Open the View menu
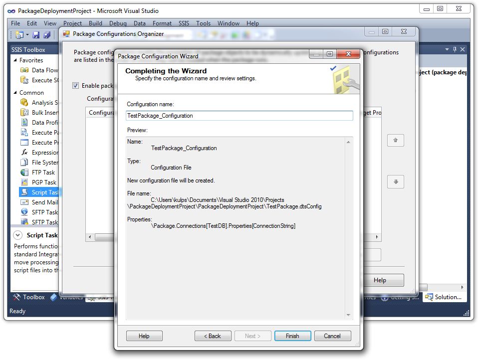Viewport: 479px width, 360px height. click(x=50, y=23)
